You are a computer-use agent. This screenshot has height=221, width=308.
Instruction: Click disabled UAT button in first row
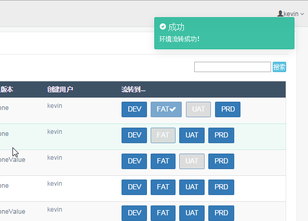198,109
